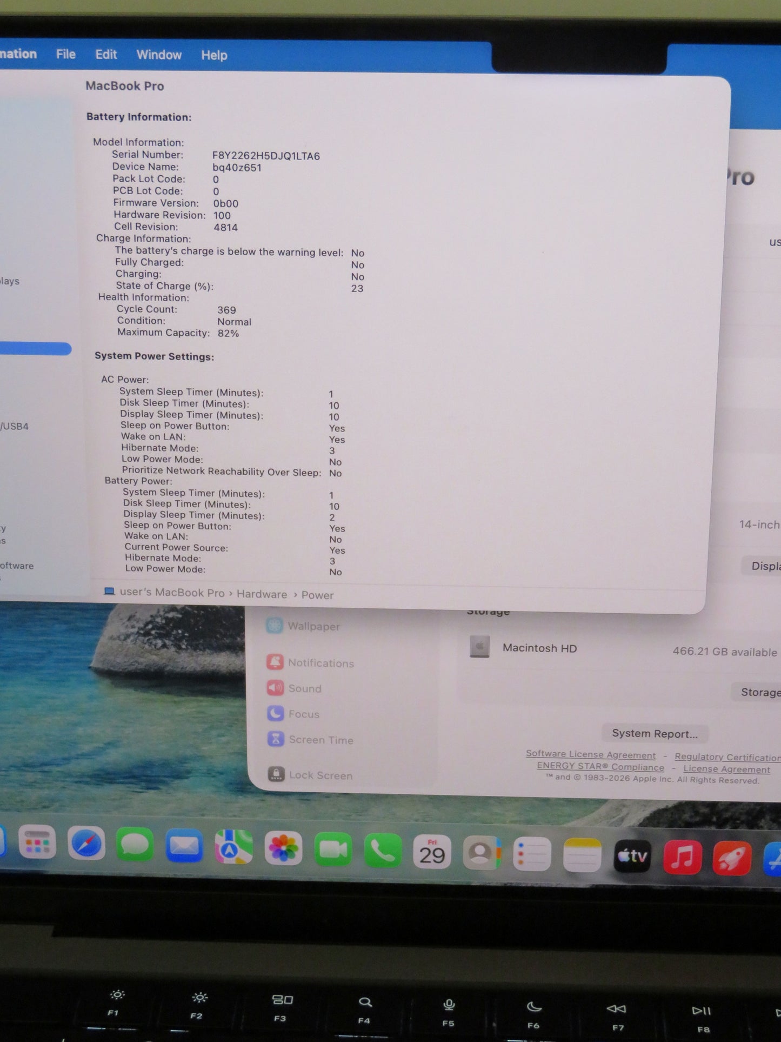Click the maximum capacity value 82%
The height and width of the screenshot is (1042, 781).
coord(228,333)
